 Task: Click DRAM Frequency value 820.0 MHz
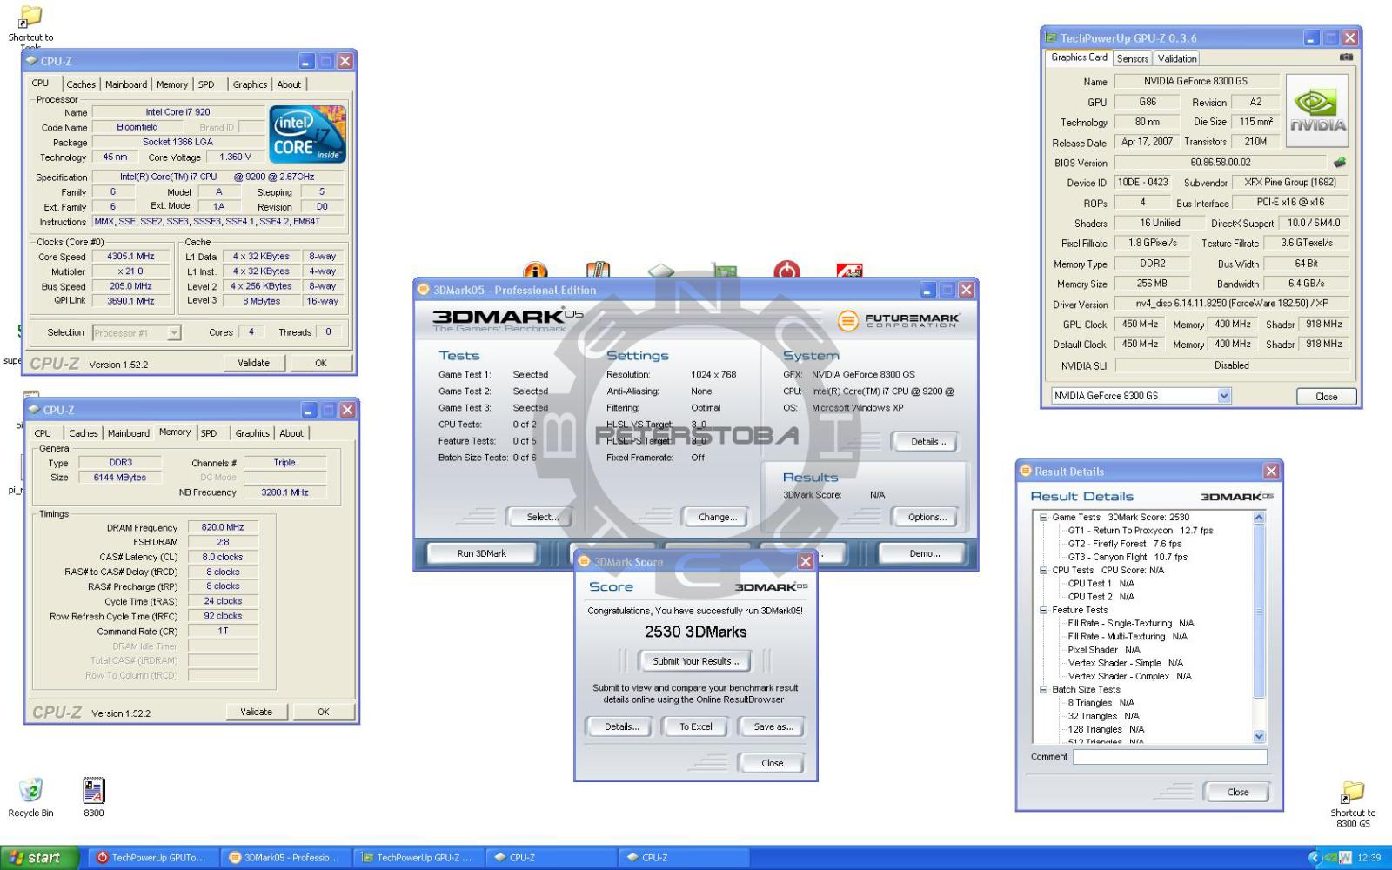[223, 527]
